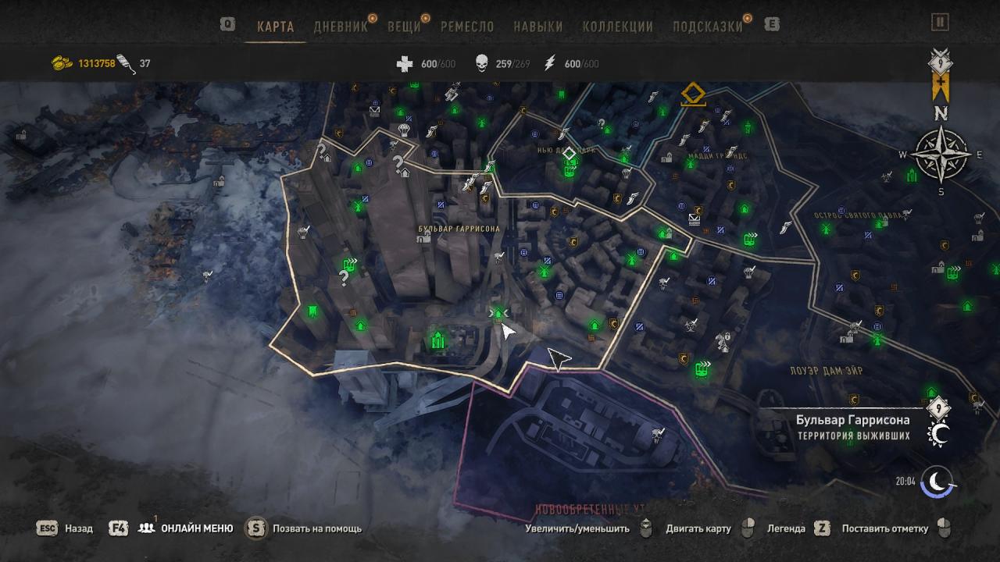
Task: Open the Легенда map legend
Action: [786, 528]
